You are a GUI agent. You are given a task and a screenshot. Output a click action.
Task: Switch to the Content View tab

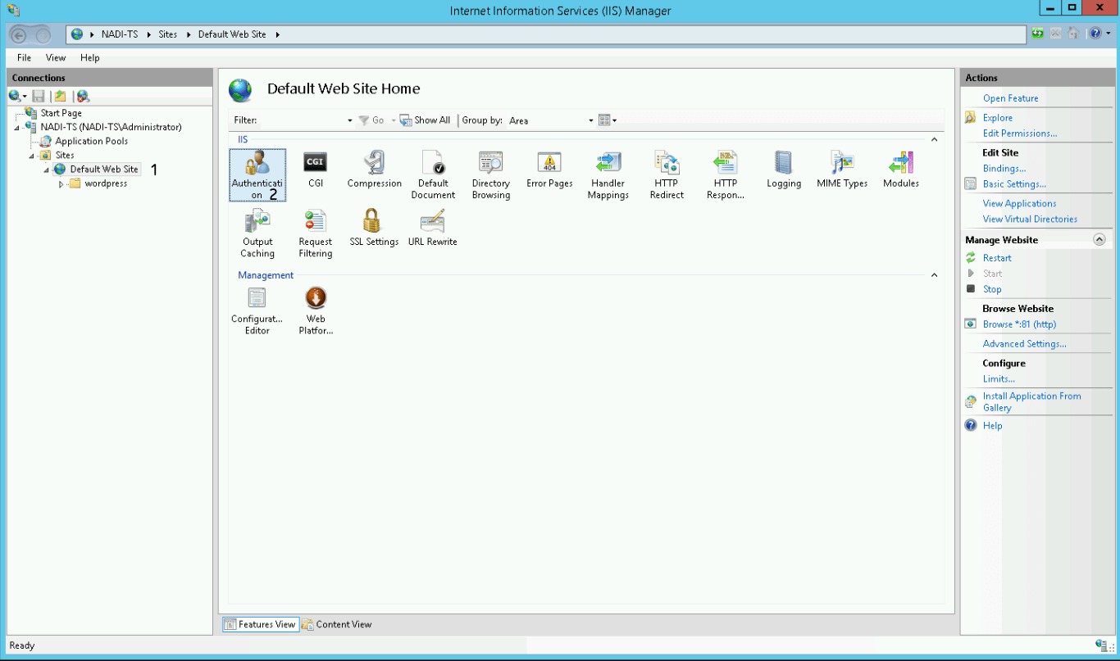pyautogui.click(x=337, y=624)
